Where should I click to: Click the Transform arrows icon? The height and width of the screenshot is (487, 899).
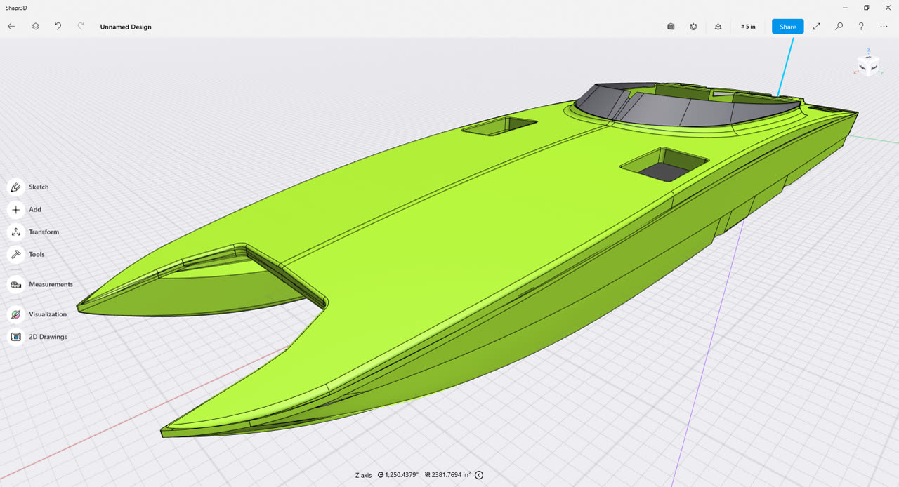point(15,232)
